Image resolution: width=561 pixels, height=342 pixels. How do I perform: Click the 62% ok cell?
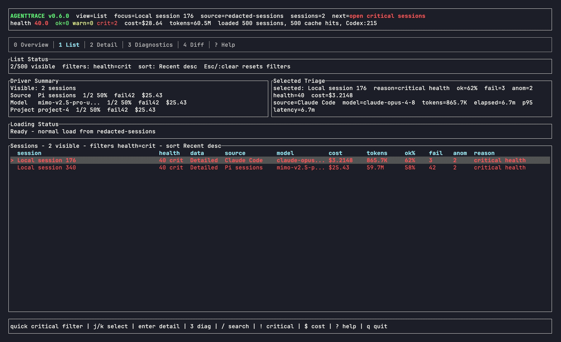pos(410,160)
